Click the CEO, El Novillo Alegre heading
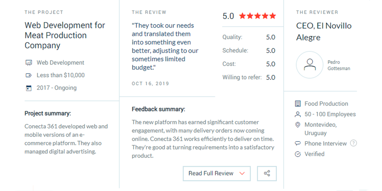Viewport: 382px width, 191px height. coord(324,31)
